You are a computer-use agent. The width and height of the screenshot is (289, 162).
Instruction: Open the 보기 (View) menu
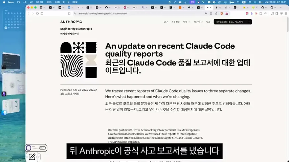pos(31,2)
